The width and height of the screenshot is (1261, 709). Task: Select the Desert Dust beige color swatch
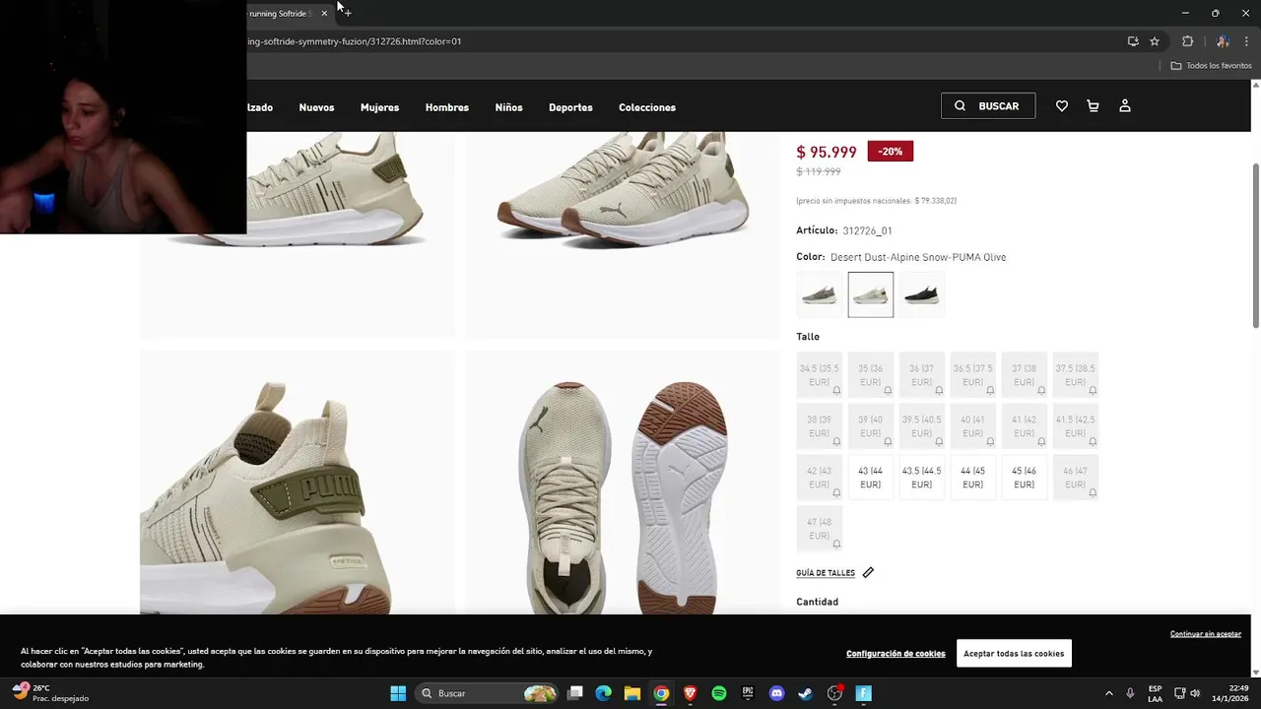point(871,294)
